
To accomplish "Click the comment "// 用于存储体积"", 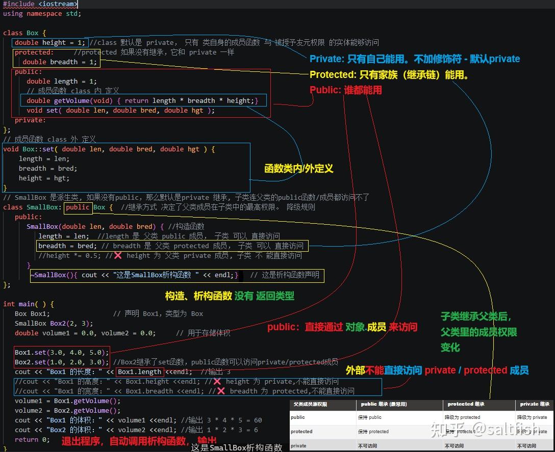I will (203, 333).
